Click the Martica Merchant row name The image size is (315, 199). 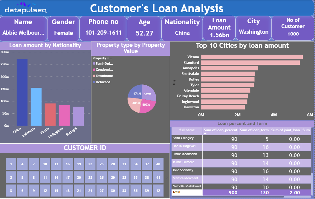185,178
